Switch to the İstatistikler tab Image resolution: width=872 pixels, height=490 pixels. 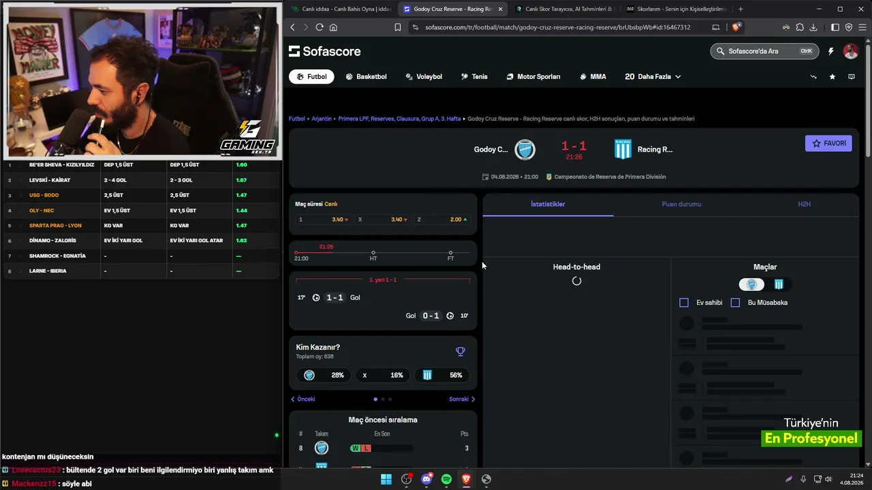548,204
